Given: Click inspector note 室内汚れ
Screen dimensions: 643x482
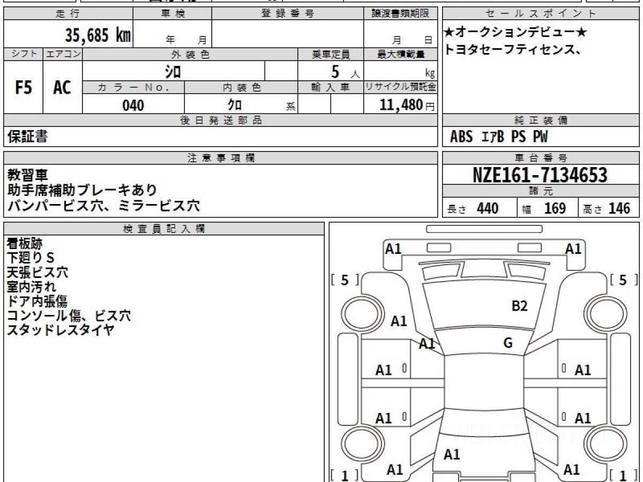Looking at the screenshot, I should [31, 287].
